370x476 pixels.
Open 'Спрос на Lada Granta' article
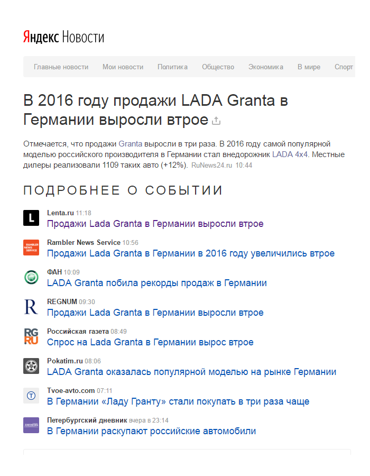pyautogui.click(x=150, y=342)
